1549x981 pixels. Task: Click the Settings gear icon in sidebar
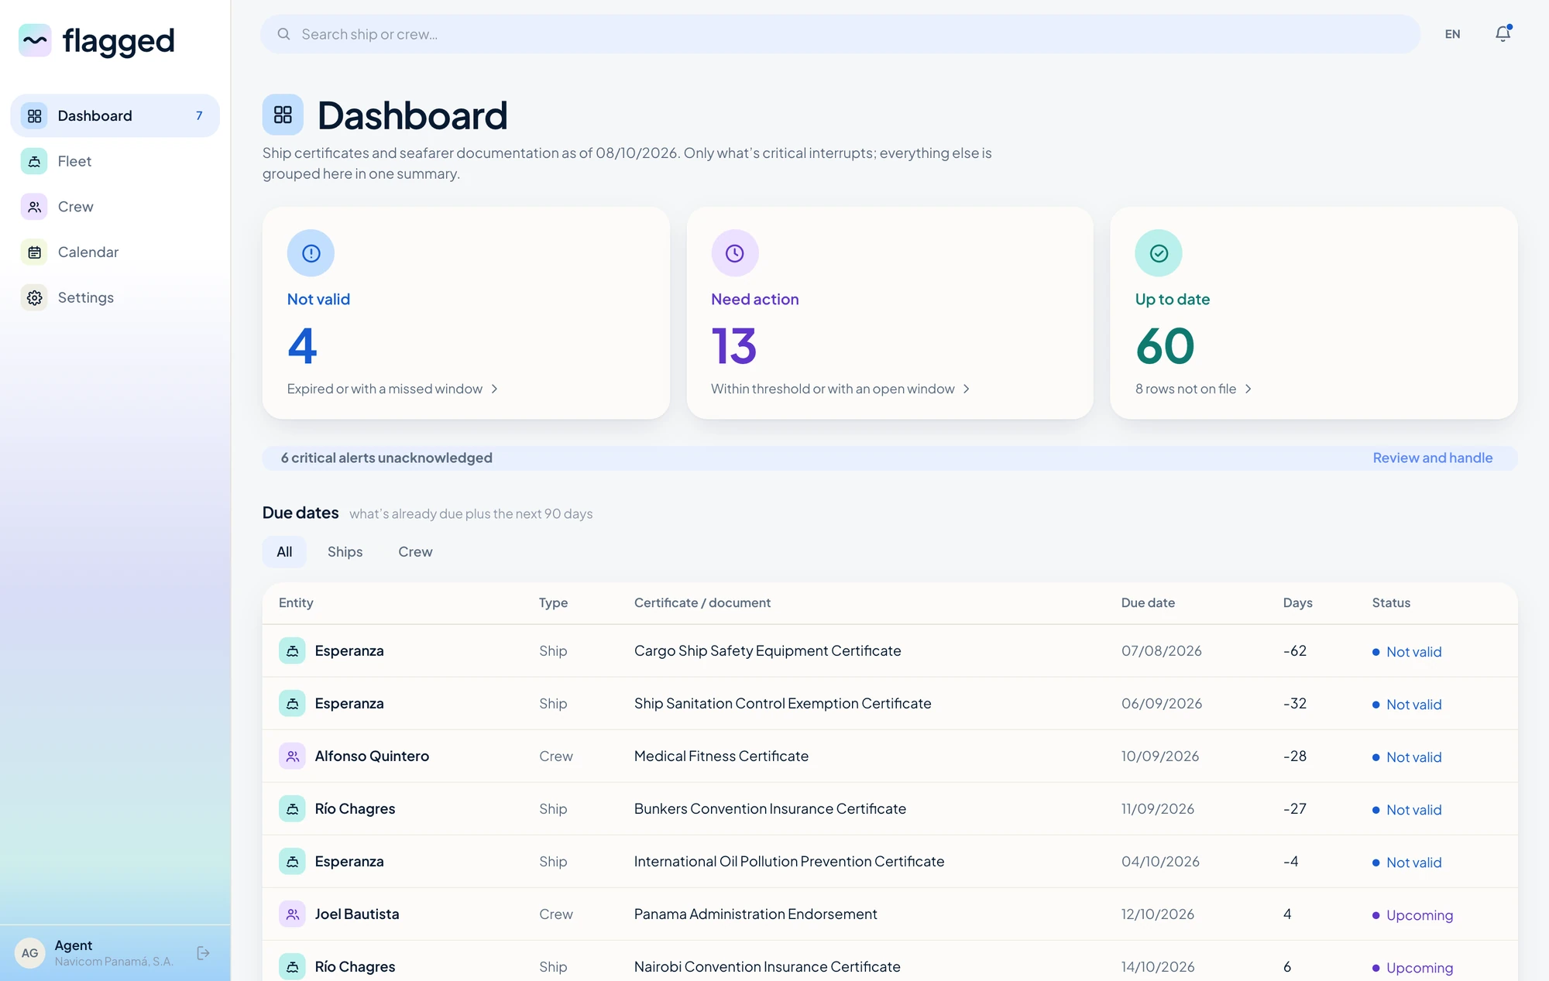[x=34, y=298]
